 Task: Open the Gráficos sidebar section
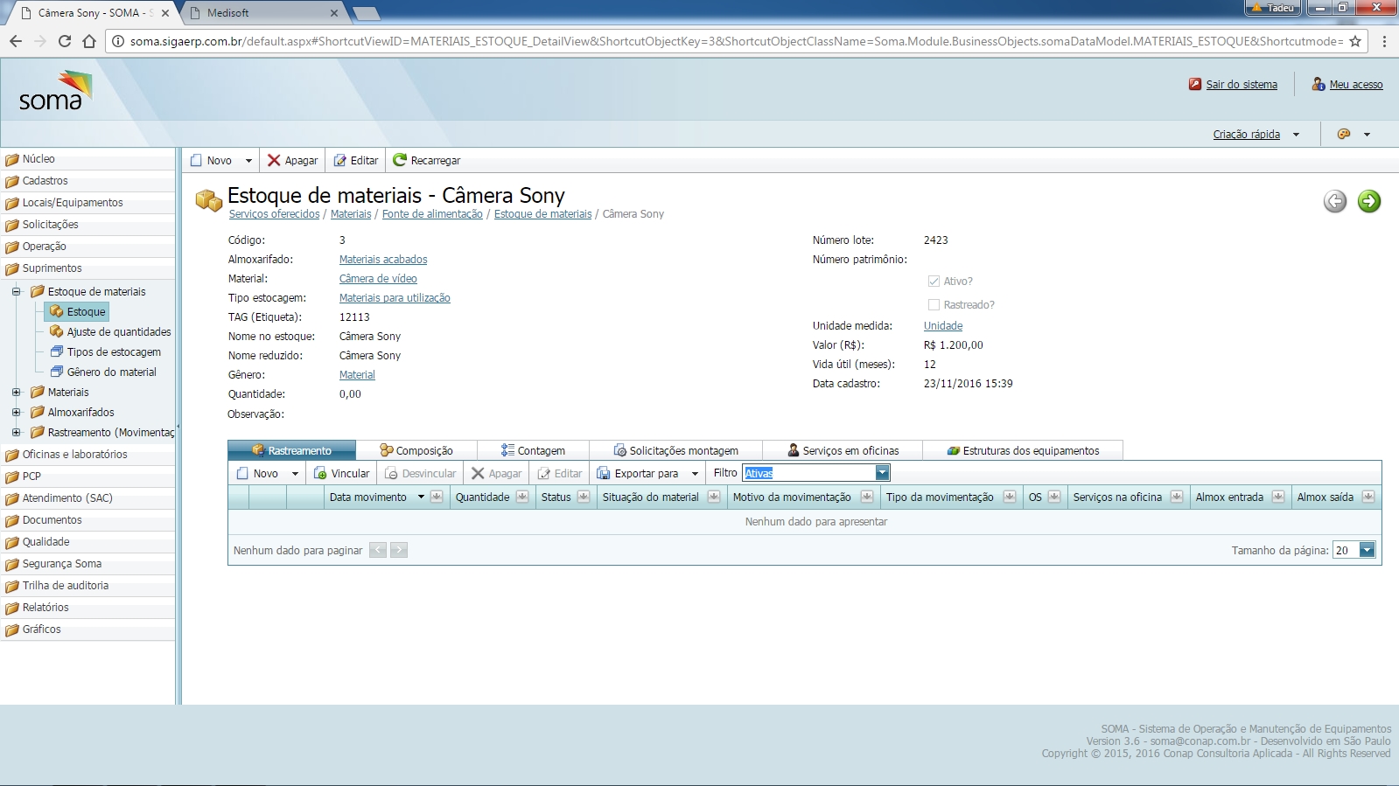pos(87,629)
